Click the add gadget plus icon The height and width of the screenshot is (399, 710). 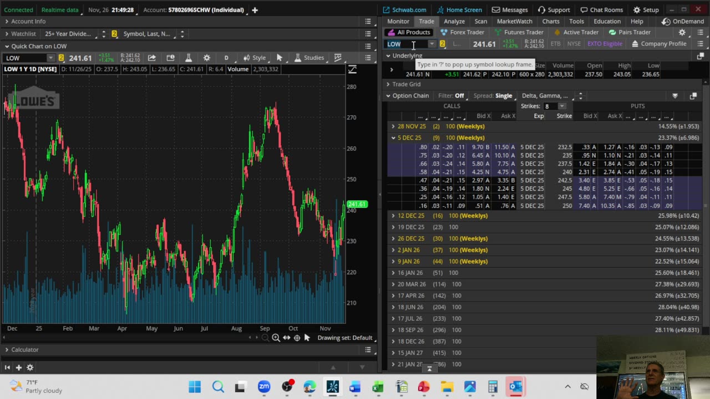click(18, 367)
